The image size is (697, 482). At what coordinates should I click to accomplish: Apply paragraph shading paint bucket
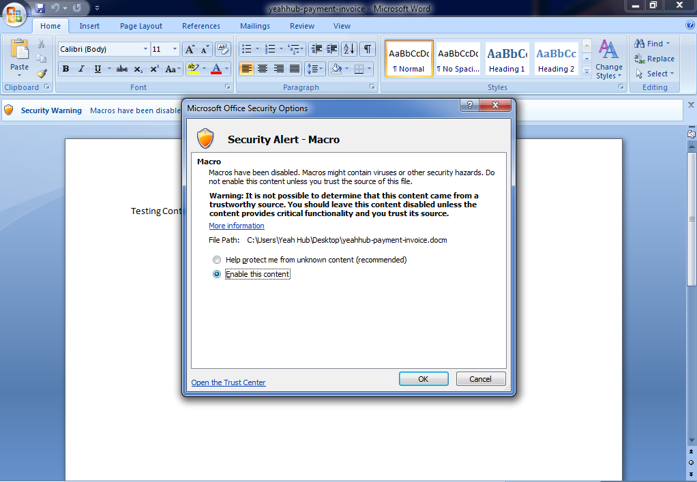click(336, 69)
